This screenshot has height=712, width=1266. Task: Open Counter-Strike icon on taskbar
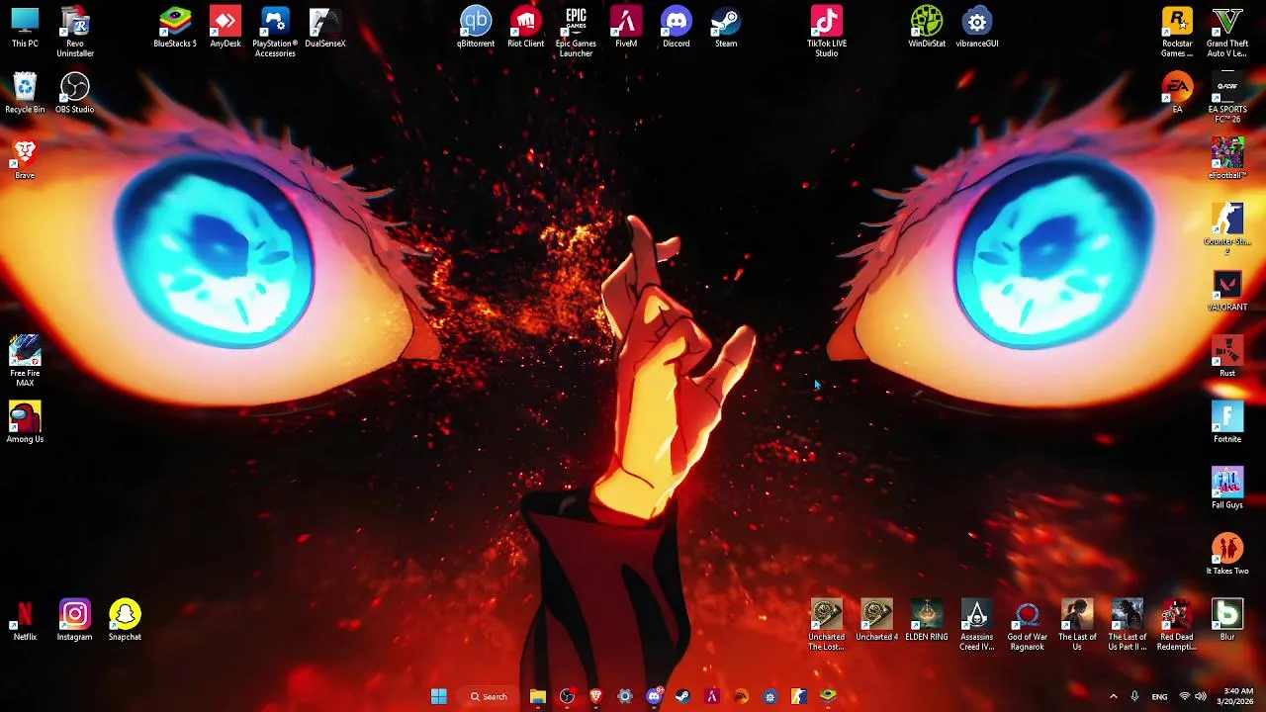pyautogui.click(x=799, y=696)
